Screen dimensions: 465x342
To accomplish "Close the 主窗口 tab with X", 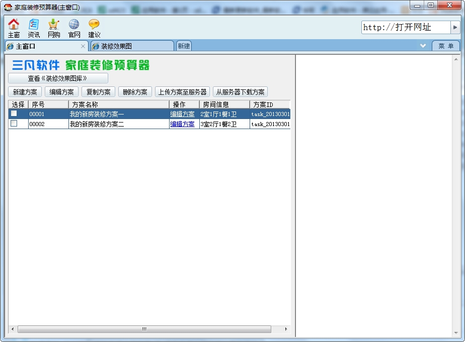I will 83,46.
